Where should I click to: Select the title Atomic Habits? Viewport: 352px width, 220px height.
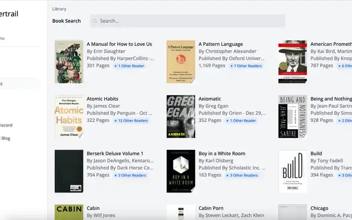pos(102,99)
